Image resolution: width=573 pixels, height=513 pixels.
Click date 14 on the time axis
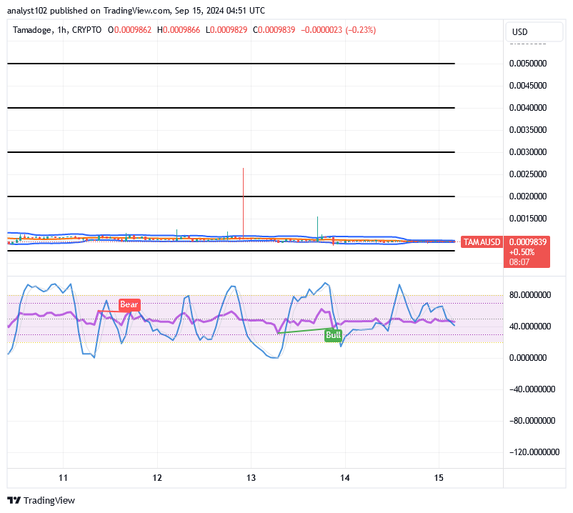[x=345, y=477]
